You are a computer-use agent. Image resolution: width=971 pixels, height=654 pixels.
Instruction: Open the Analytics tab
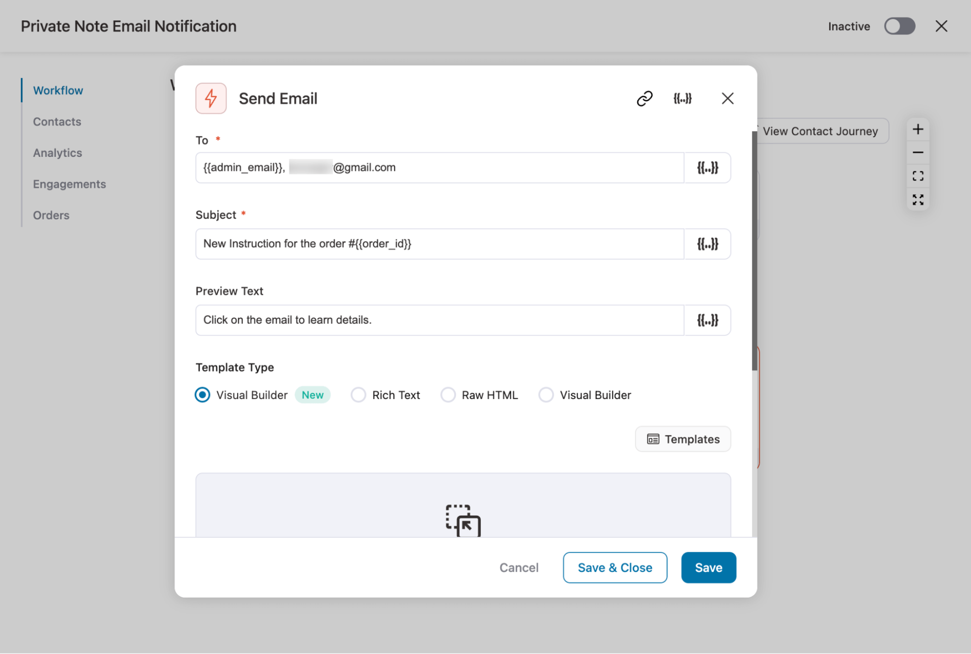point(57,152)
